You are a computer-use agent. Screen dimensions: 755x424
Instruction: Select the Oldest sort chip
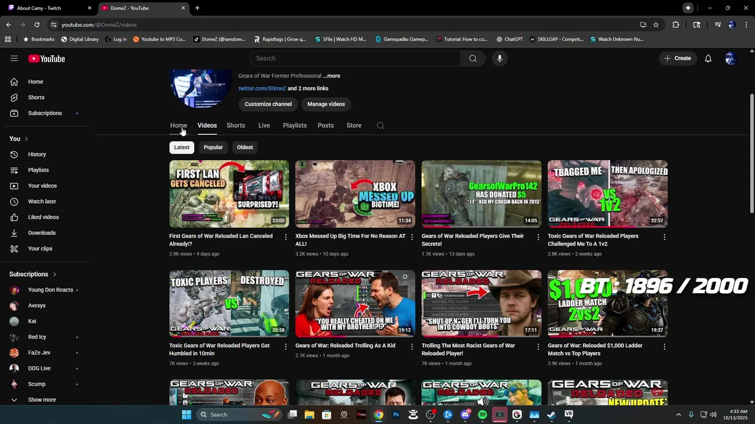[245, 147]
